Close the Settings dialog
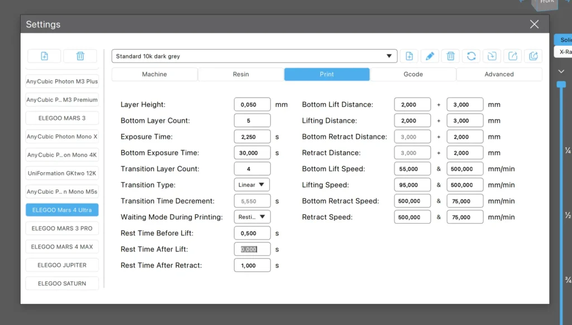Viewport: 572px width, 325px height. tap(534, 24)
